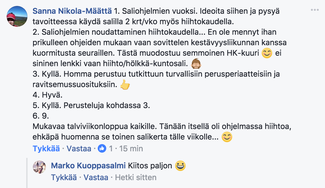Like Sanna's comment with Tykkää
Image resolution: width=325 pixels, height=188 pixels.
[x=46, y=148]
